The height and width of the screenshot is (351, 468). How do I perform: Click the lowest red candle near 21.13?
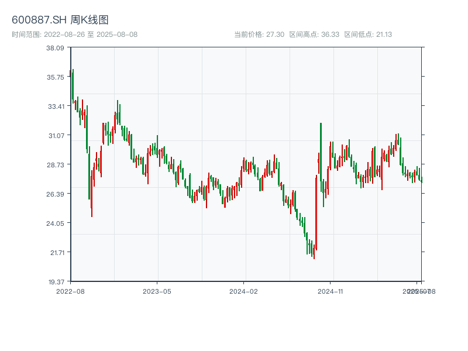point(314,252)
